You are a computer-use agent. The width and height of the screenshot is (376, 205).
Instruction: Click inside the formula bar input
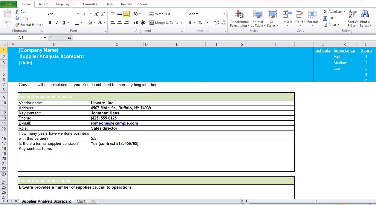[224, 38]
